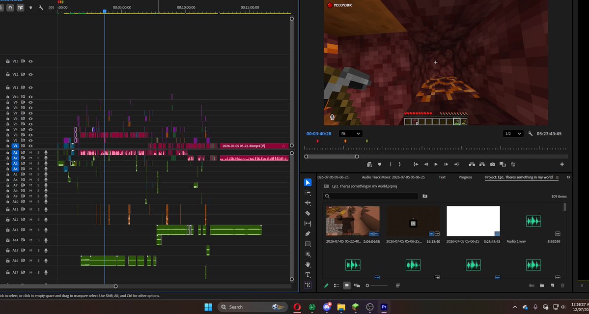Toggle A2 track targeting
The width and height of the screenshot is (589, 314).
[x=15, y=158]
